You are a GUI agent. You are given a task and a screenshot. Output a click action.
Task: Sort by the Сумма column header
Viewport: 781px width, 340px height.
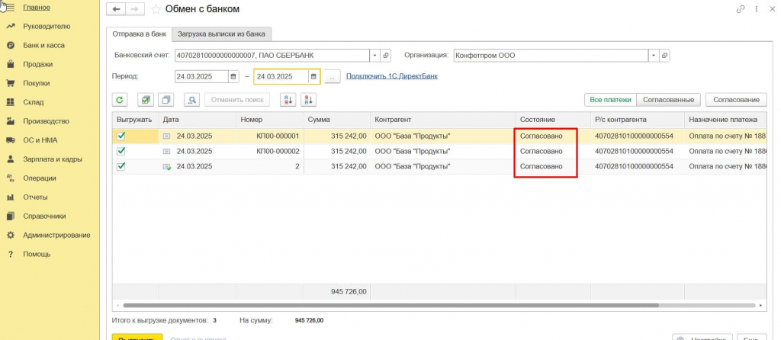(x=336, y=120)
